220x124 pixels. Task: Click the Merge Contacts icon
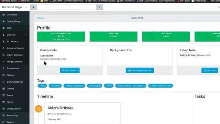pyautogui.click(x=3, y=62)
